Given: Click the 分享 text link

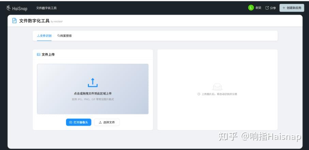Looking at the screenshot, I should click(273, 8).
